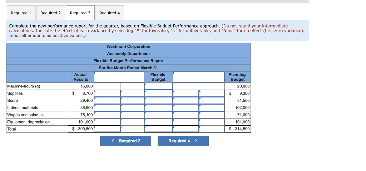366x171 pixels.
Task: Open Scrap F/U selector just left of Flexible Budget
Action: (x=132, y=101)
